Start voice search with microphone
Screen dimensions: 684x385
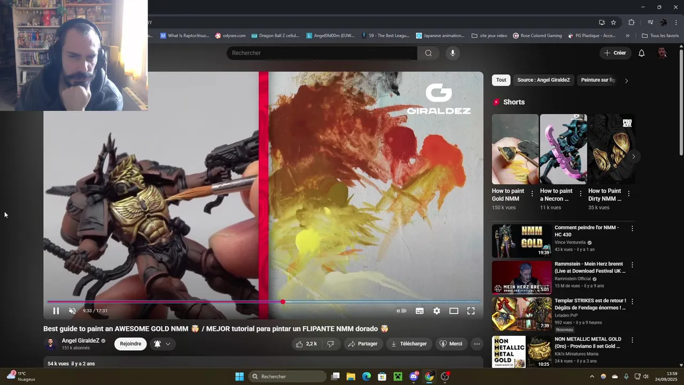(x=453, y=53)
